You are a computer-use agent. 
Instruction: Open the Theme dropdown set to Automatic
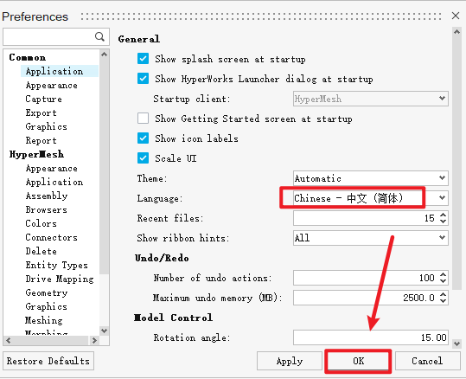371,178
